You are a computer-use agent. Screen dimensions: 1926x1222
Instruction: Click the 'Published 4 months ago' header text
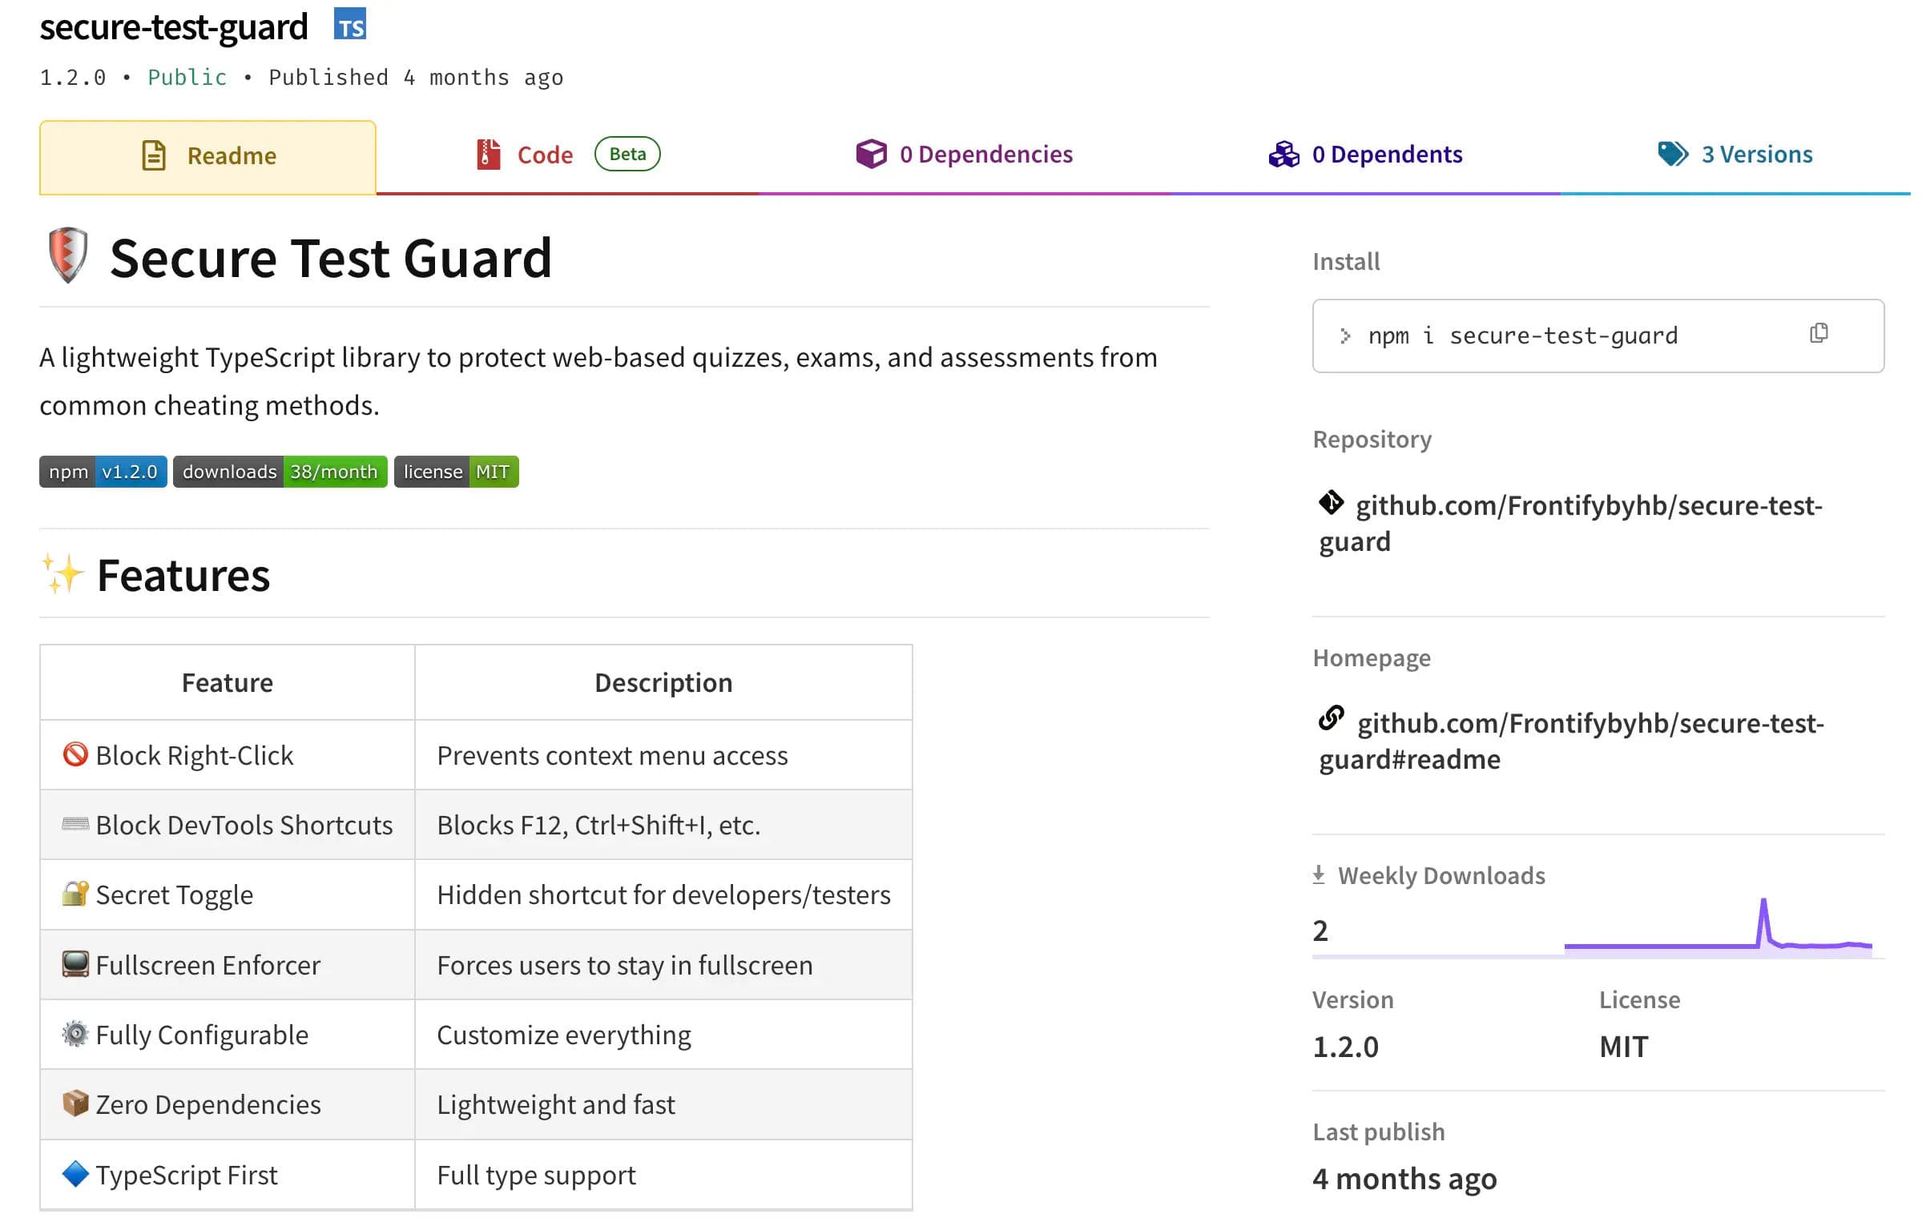[416, 78]
